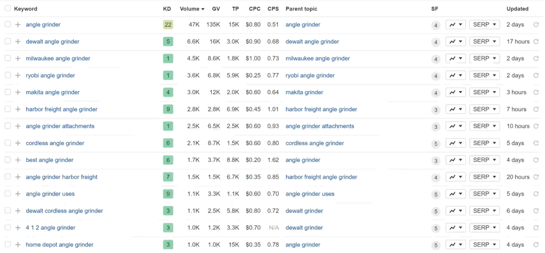Sort table by KD column header
This screenshot has width=545, height=253.
[167, 9]
